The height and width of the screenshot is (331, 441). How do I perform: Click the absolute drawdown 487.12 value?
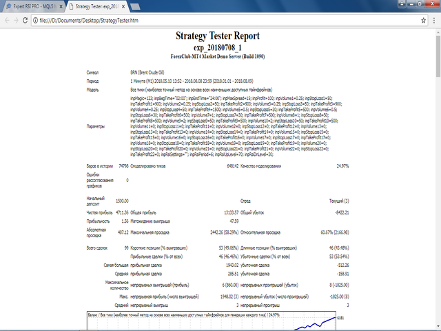tap(123, 232)
